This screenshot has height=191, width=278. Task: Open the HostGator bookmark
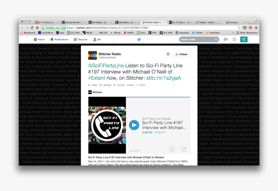[213, 33]
